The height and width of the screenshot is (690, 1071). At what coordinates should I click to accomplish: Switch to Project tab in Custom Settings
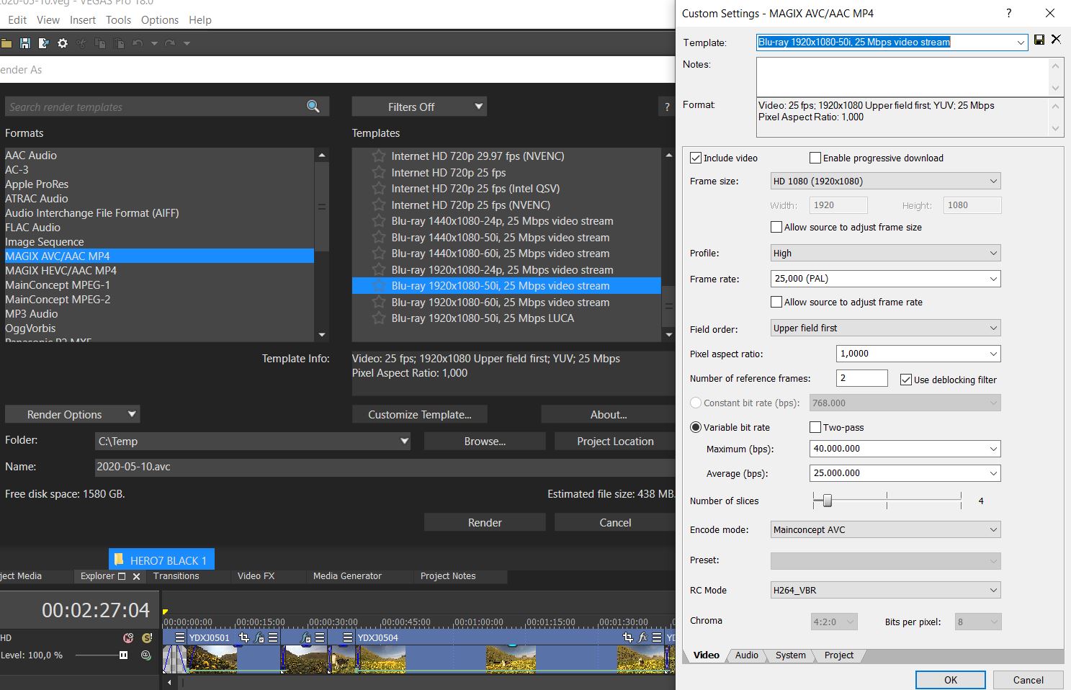pos(838,655)
